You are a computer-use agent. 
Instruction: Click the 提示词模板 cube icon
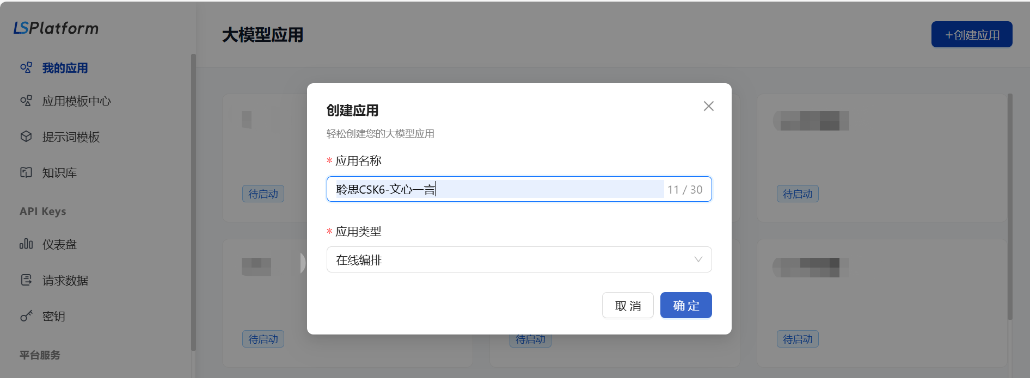pyautogui.click(x=26, y=137)
